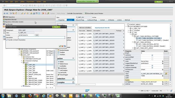Open the Repository Browser

point(10,20)
